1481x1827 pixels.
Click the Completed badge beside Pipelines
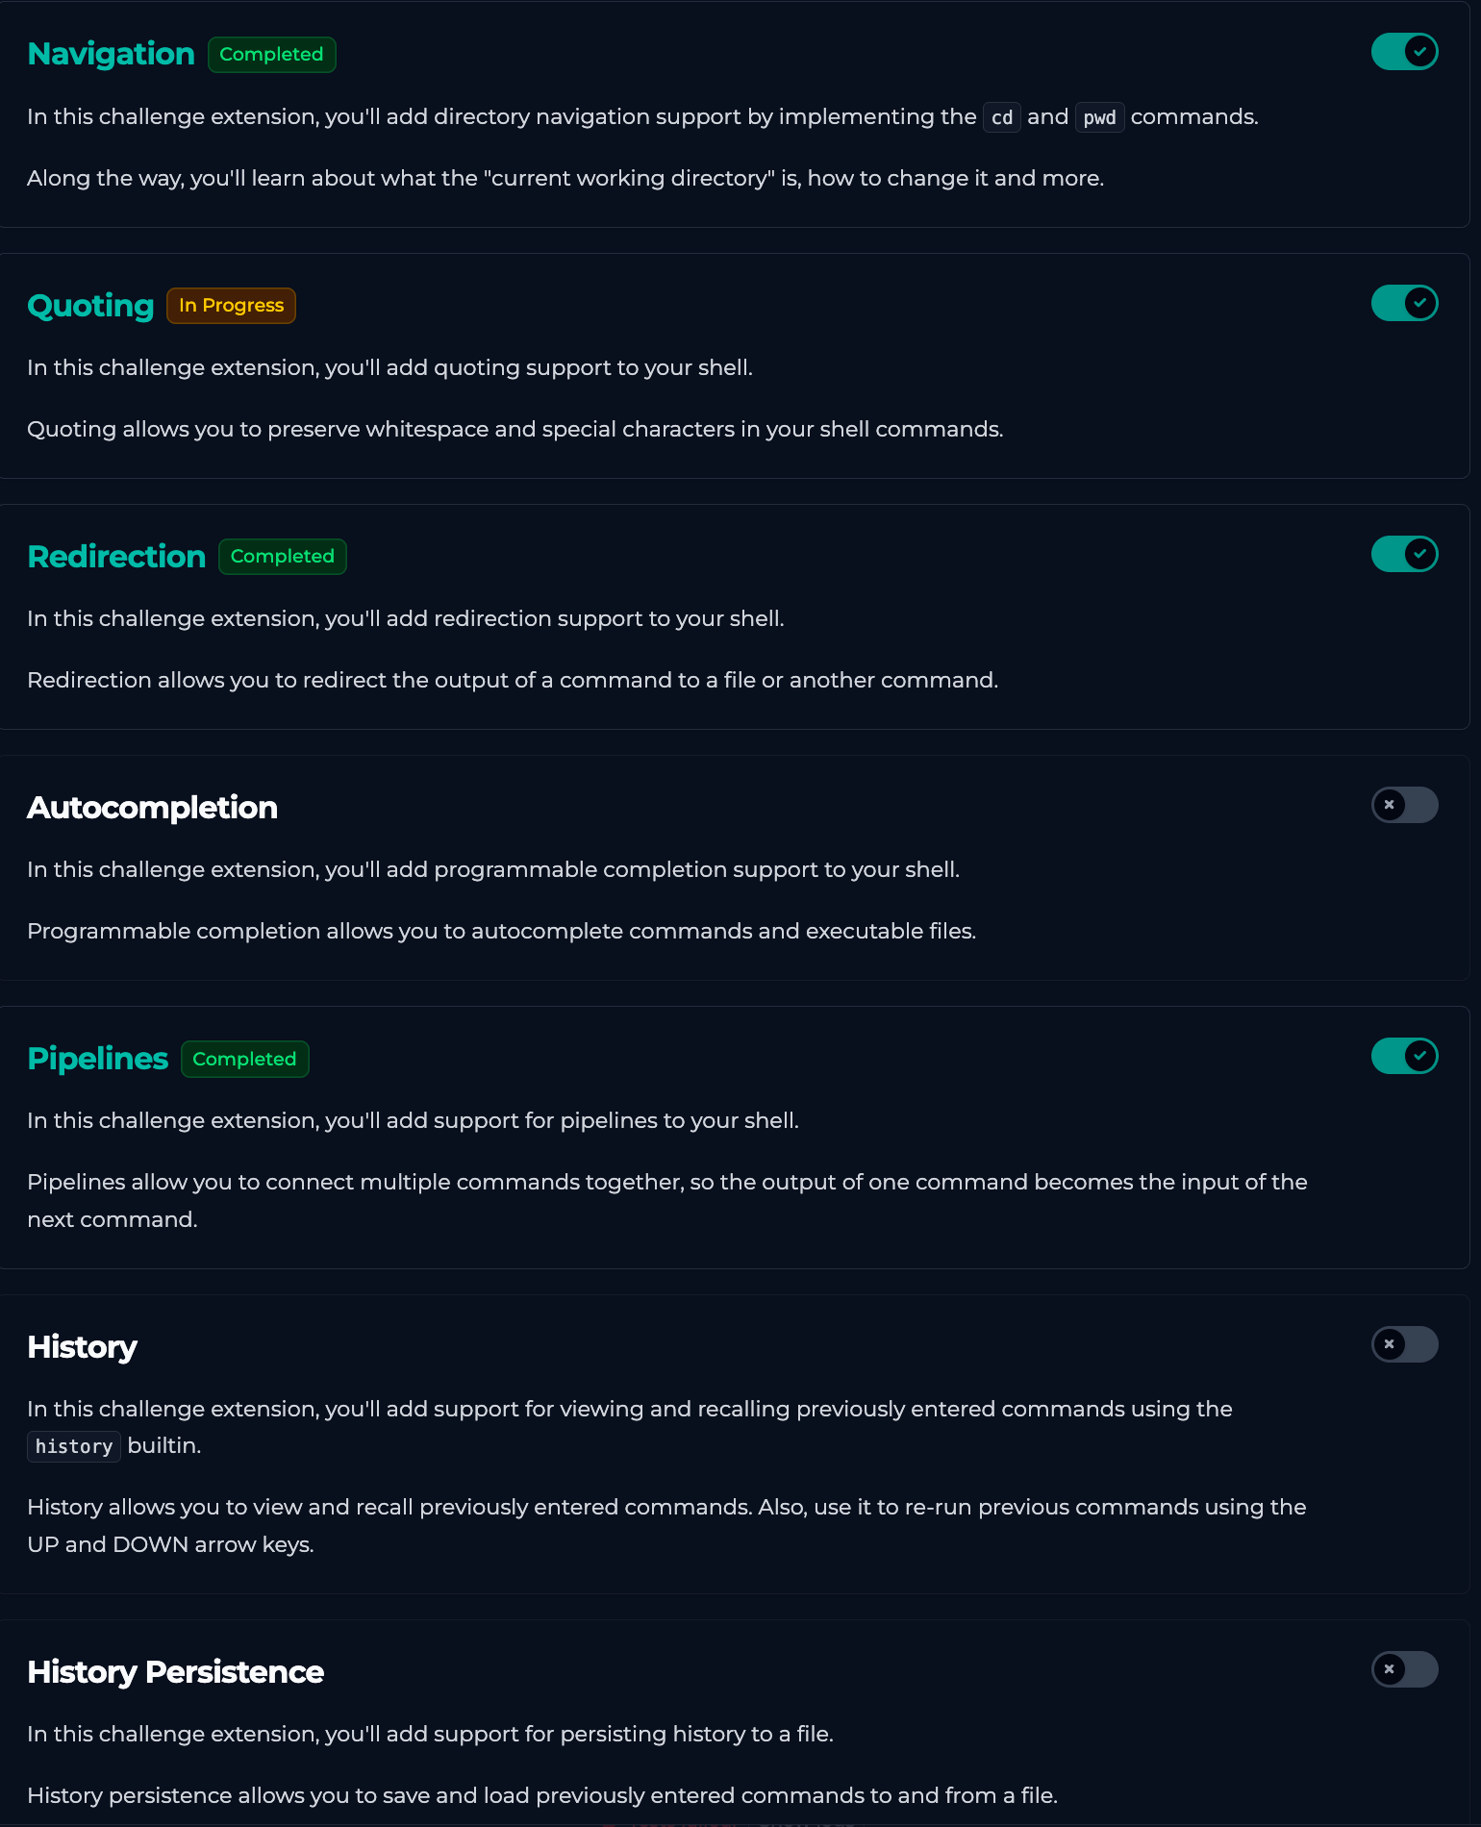[x=244, y=1060]
